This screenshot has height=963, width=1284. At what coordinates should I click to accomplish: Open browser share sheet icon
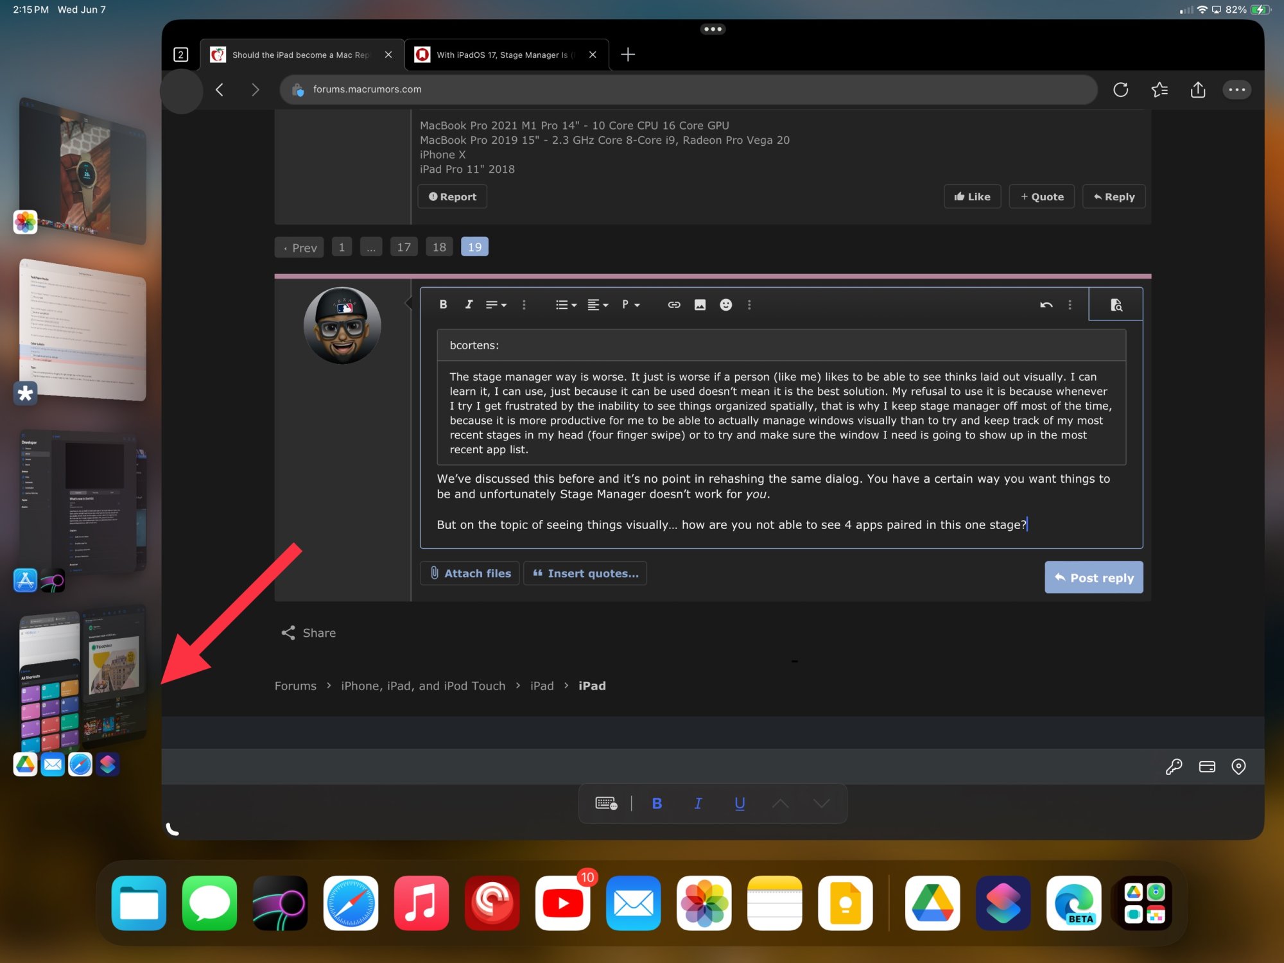[1197, 90]
